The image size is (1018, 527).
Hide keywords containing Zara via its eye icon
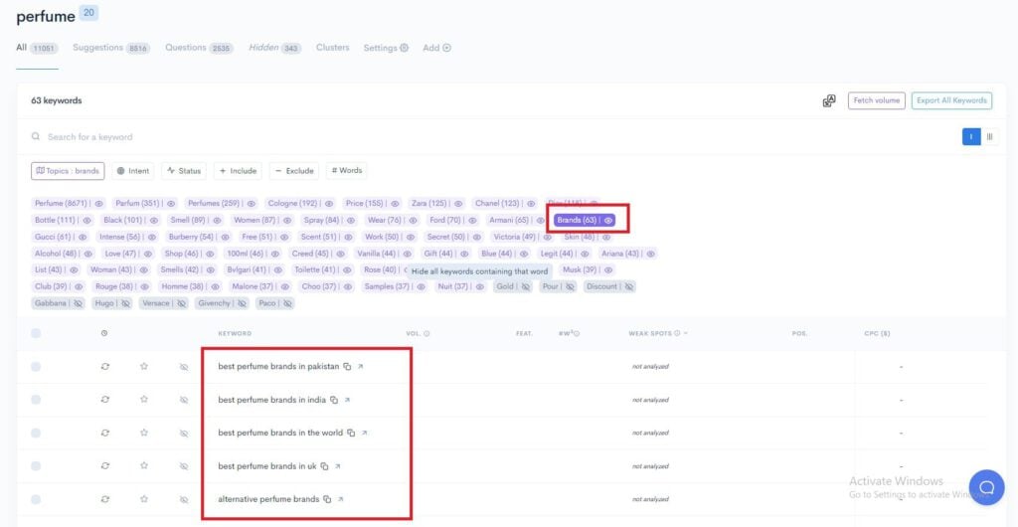[458, 204]
